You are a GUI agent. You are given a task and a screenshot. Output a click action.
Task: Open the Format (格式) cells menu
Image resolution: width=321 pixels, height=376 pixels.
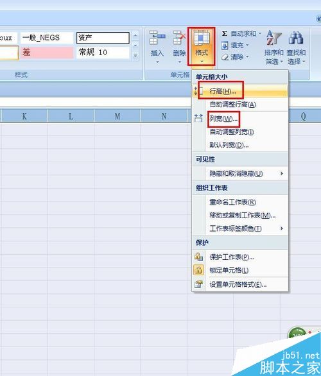point(202,46)
